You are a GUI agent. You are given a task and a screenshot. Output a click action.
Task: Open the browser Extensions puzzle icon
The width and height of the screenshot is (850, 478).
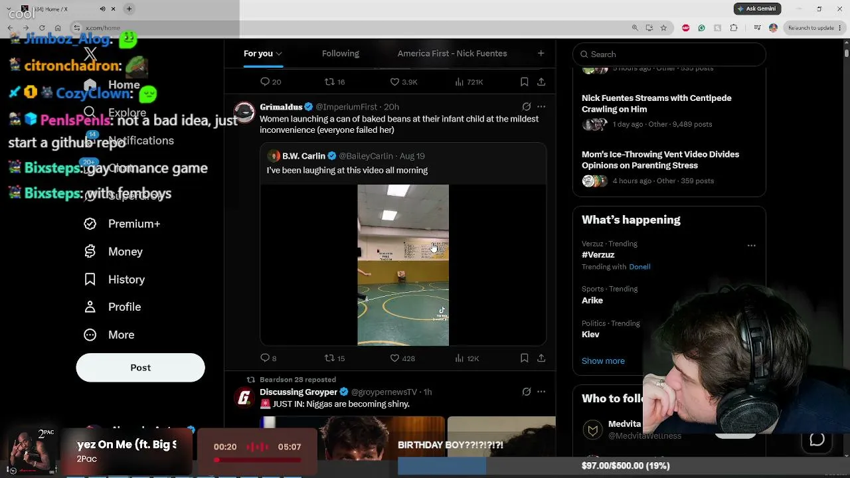(734, 28)
